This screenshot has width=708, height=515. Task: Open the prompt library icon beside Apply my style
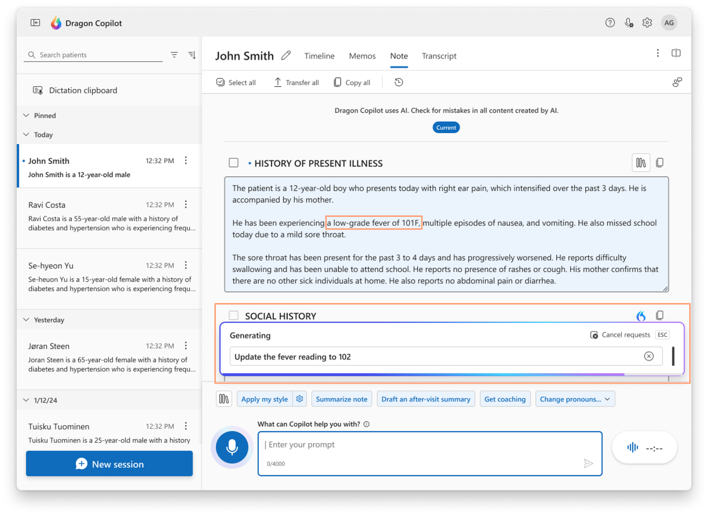(224, 399)
